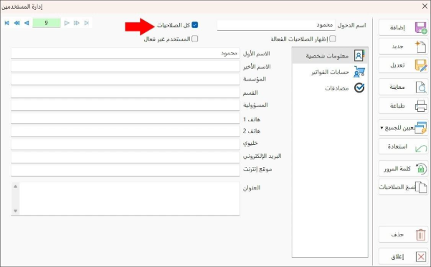Check the المستخدم غير فعال checkbox
The image size is (431, 267).
click(x=195, y=39)
